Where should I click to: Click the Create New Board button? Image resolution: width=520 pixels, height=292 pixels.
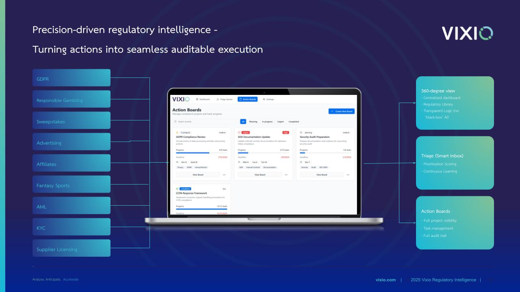click(x=341, y=111)
